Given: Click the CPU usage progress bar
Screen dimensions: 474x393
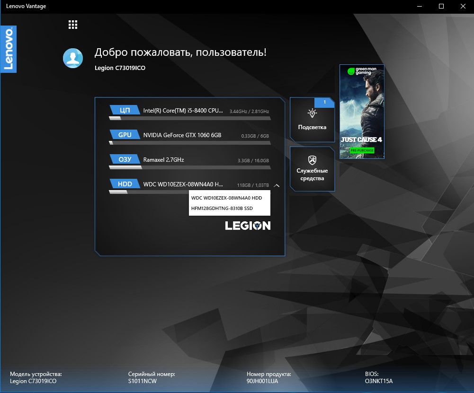Looking at the screenshot, I should 190,118.
